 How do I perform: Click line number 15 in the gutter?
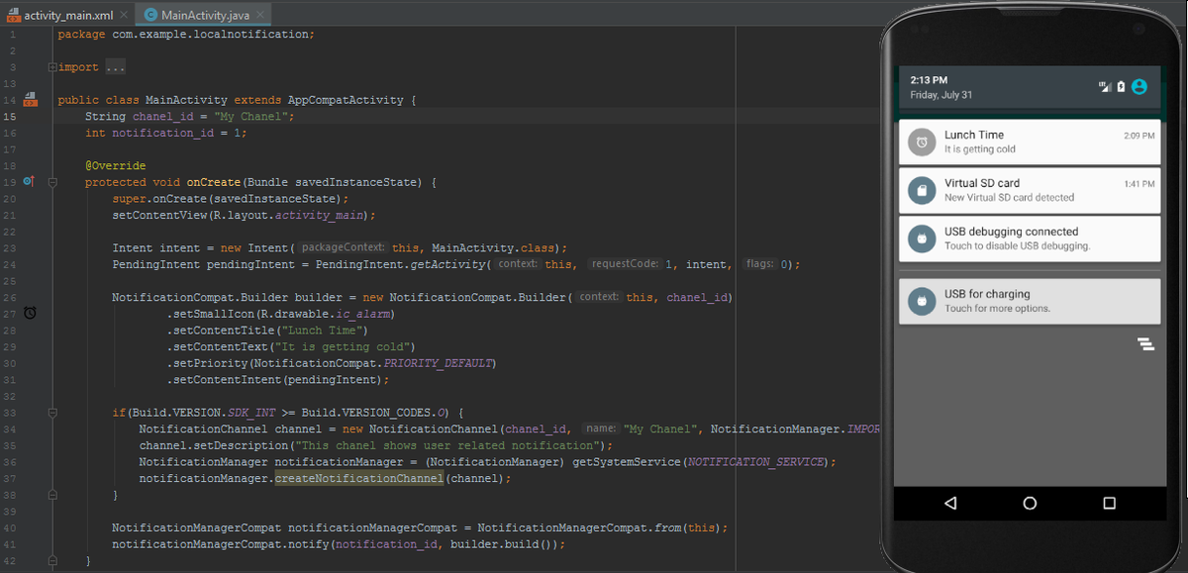pos(10,117)
